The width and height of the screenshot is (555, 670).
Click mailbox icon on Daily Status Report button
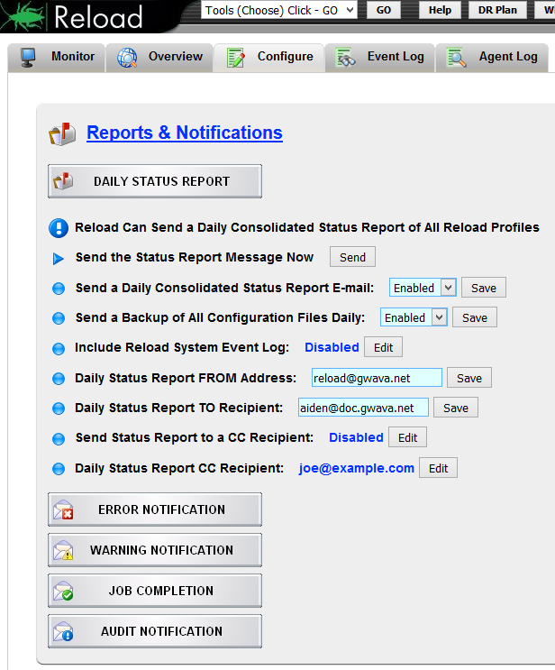63,180
